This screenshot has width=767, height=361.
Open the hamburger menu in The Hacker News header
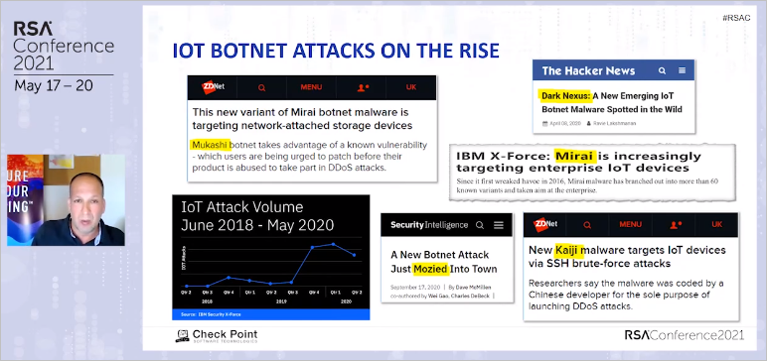pos(682,70)
